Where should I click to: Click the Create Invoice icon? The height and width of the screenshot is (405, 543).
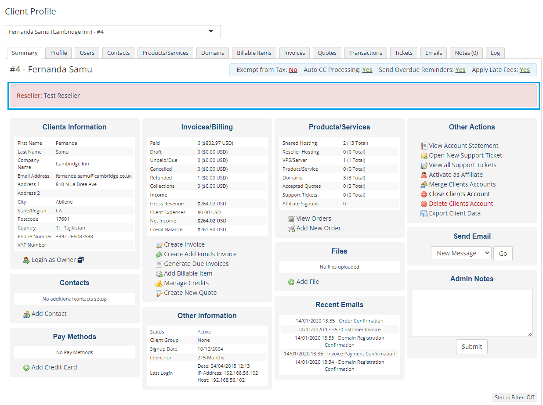pos(159,245)
